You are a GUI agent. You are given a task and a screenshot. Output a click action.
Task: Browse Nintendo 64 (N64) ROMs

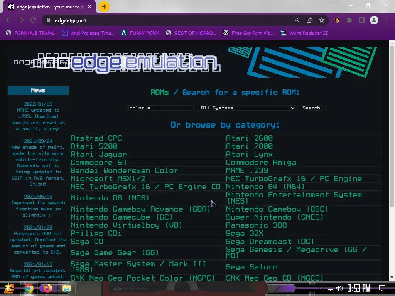tap(265, 187)
